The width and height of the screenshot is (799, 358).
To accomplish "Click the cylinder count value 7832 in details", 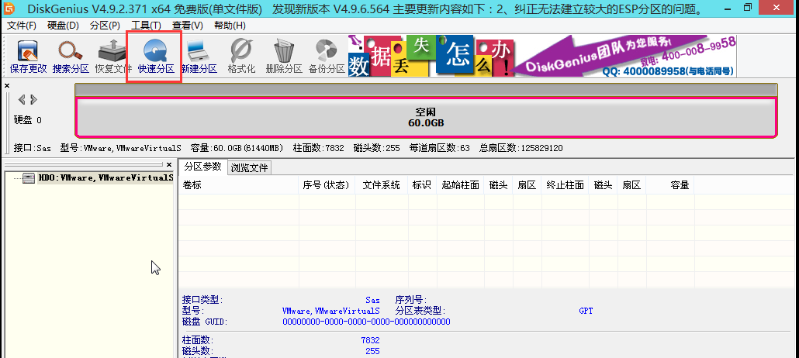I will pyautogui.click(x=371, y=340).
